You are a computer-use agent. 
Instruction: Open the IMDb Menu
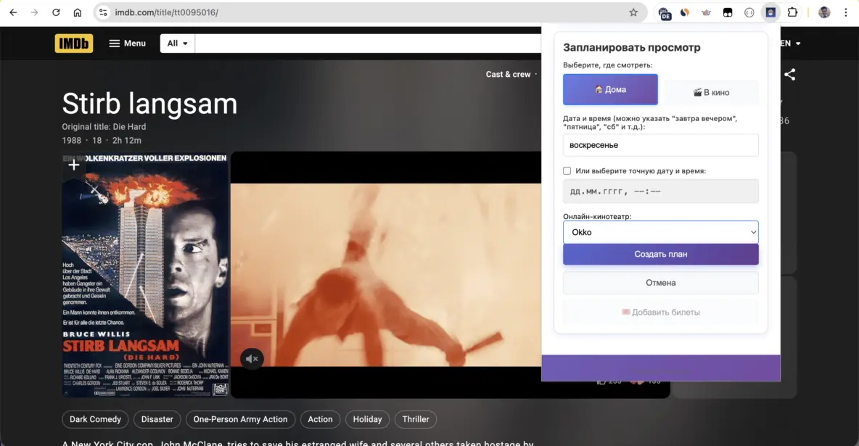(x=127, y=43)
